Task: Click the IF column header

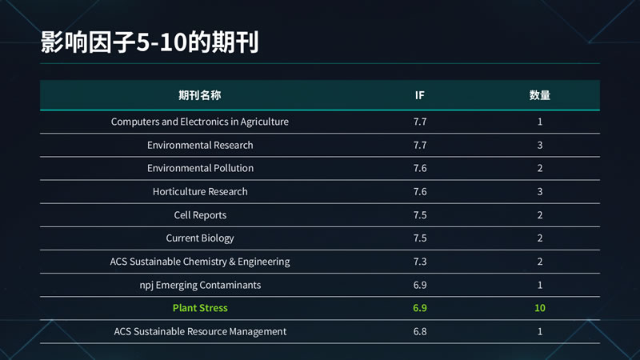Action: [x=420, y=95]
